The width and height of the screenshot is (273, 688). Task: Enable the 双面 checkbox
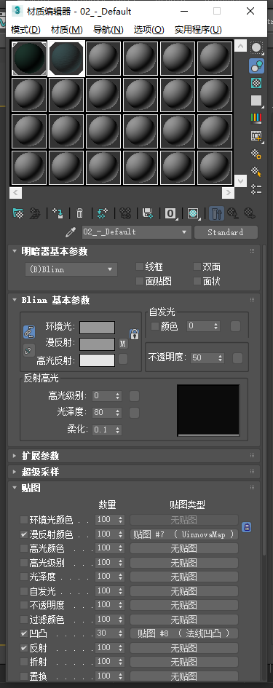tap(197, 266)
